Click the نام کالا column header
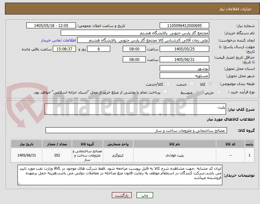Viewport: 260px width, 204px height. [175, 144]
